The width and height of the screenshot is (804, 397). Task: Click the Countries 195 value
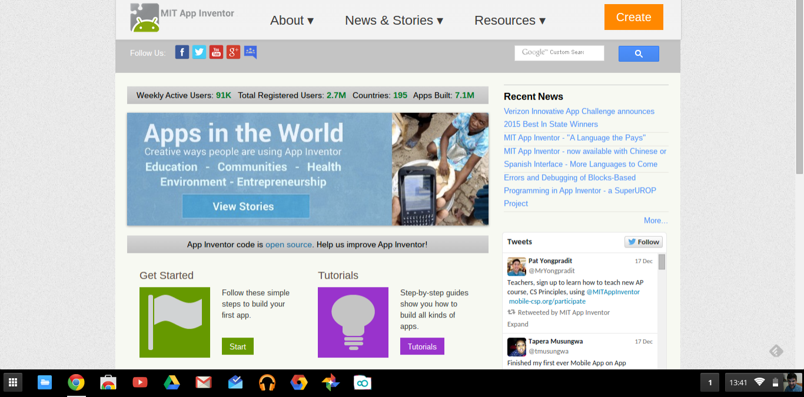coord(400,95)
